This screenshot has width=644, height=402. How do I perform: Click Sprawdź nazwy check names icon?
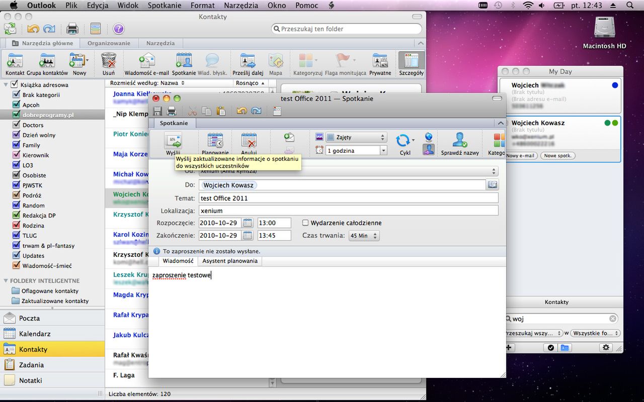(x=460, y=141)
